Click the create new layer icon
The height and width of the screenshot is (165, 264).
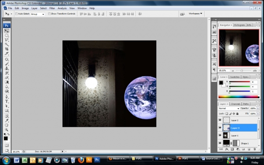click(x=249, y=149)
